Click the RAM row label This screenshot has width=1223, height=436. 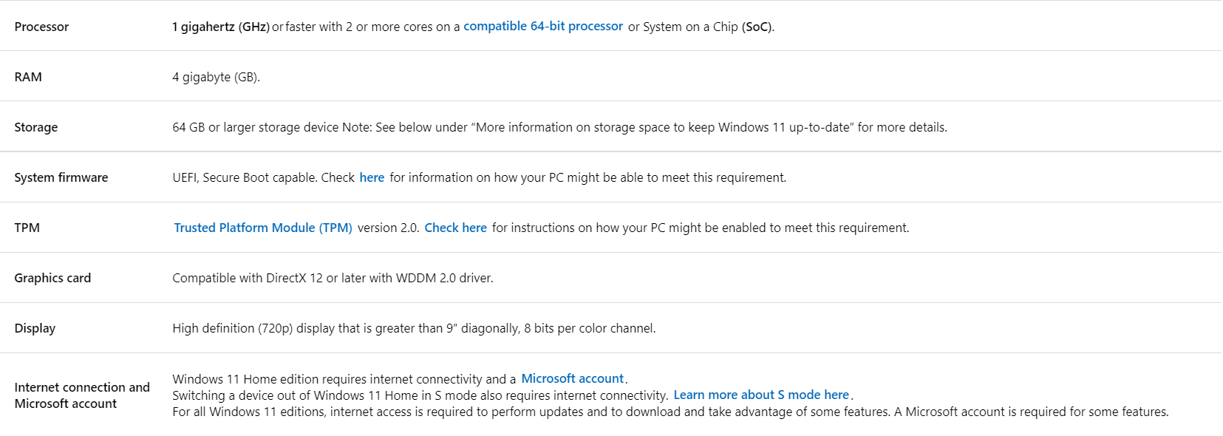(x=28, y=77)
